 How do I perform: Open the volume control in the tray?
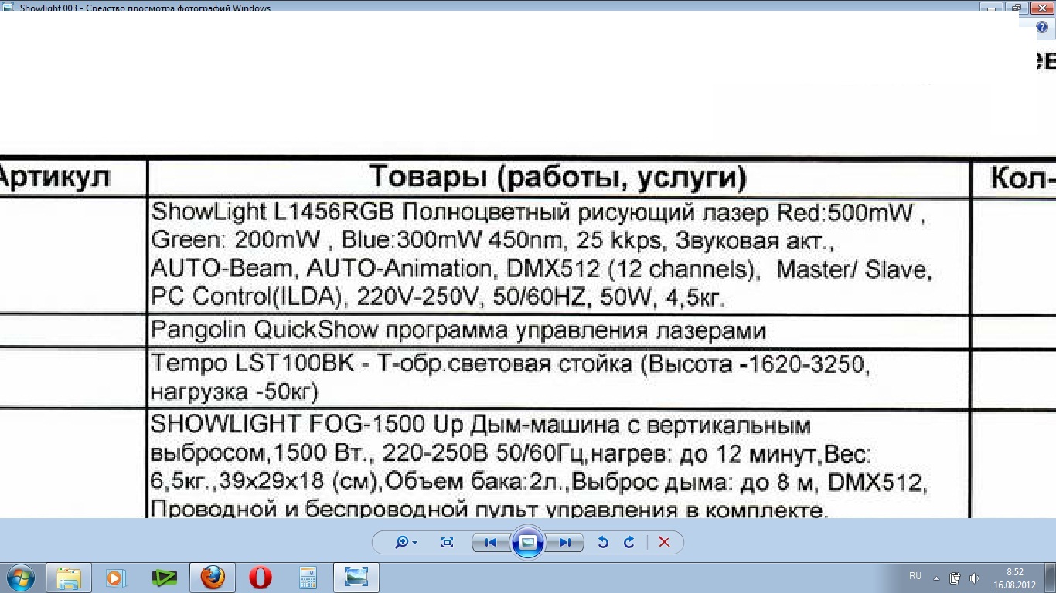[974, 578]
